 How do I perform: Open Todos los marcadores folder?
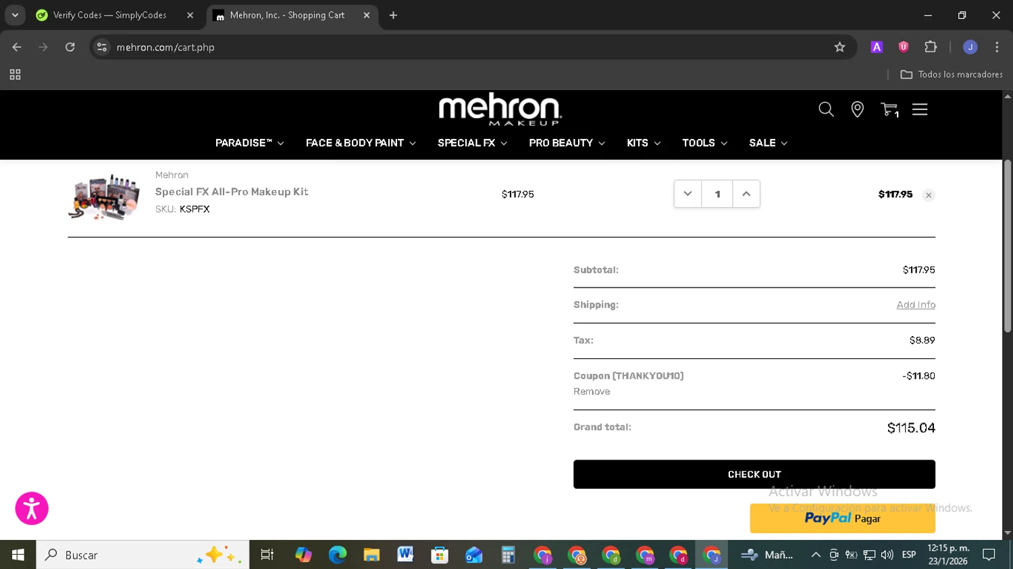pos(952,75)
